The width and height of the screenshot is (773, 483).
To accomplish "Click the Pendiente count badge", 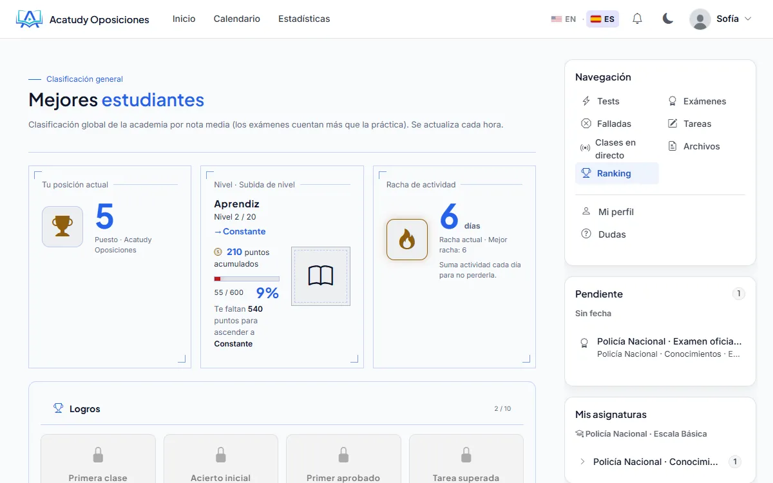I will point(739,294).
